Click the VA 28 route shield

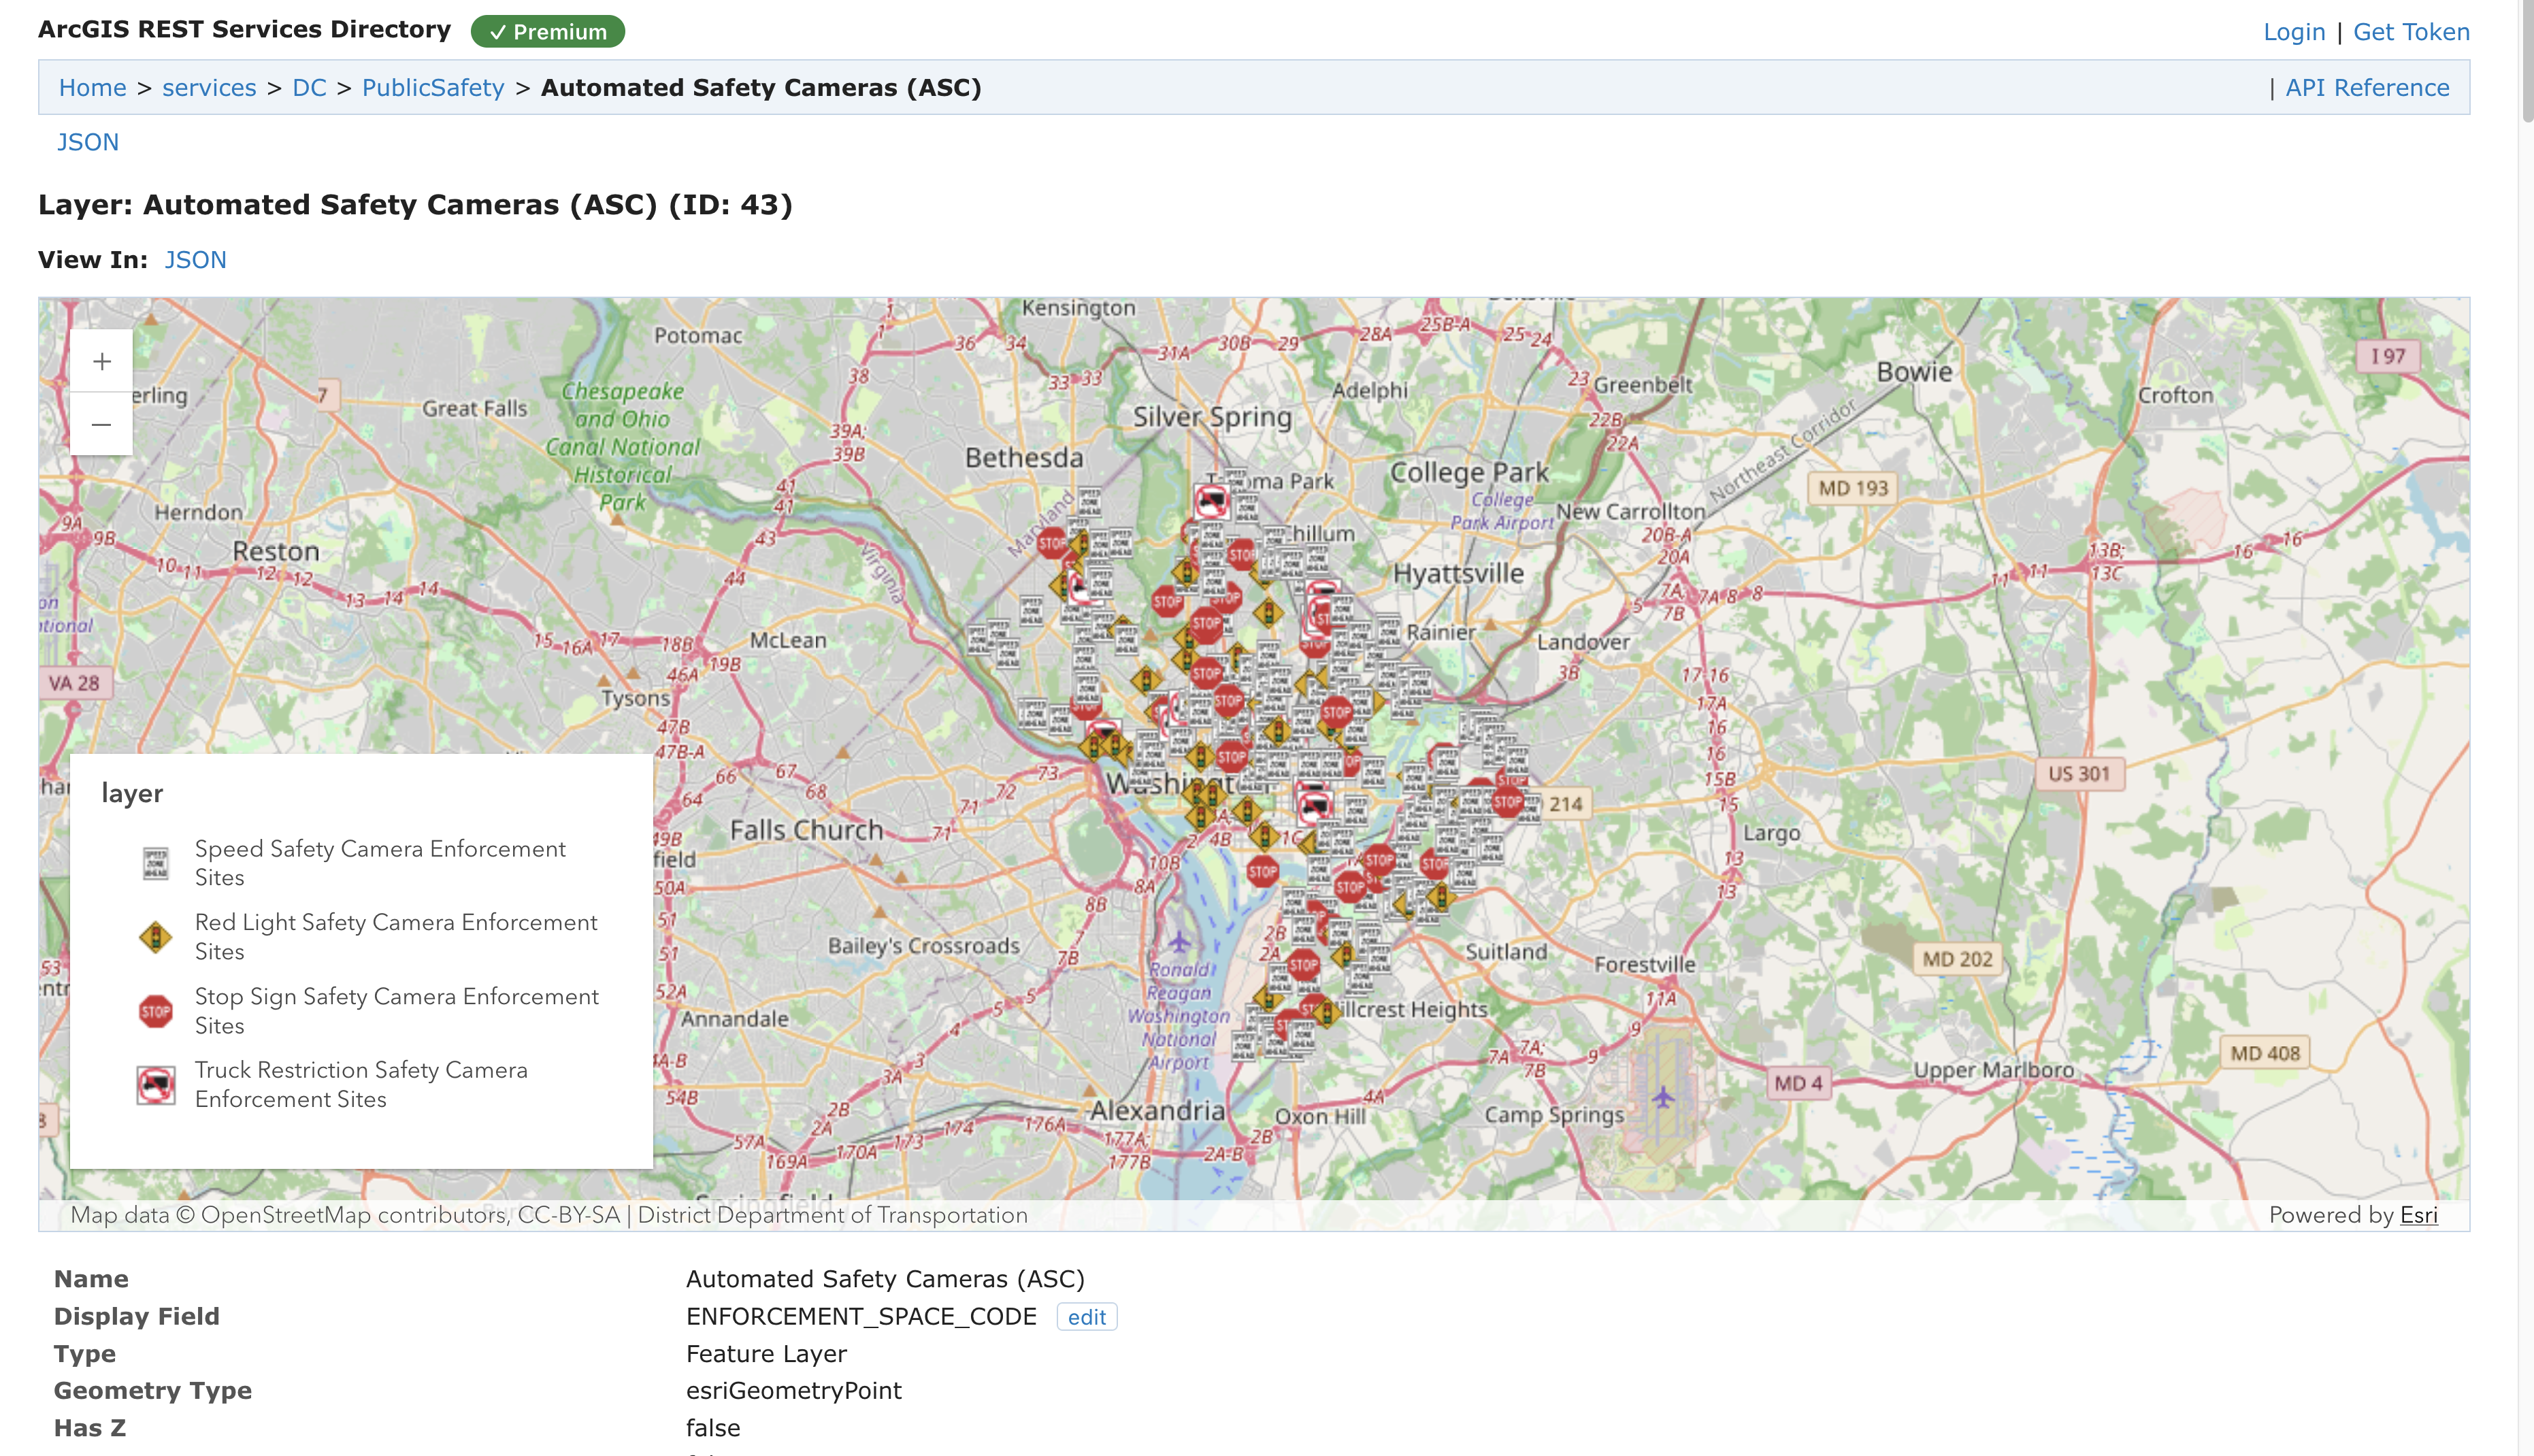pyautogui.click(x=75, y=683)
